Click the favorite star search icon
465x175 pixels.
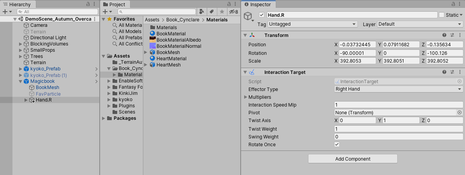222,12
